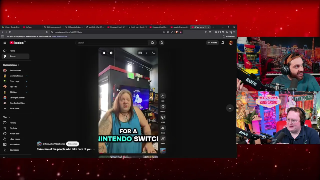Go to the next Short with down arrow
Viewport: 320px width, 180px height.
[230, 108]
